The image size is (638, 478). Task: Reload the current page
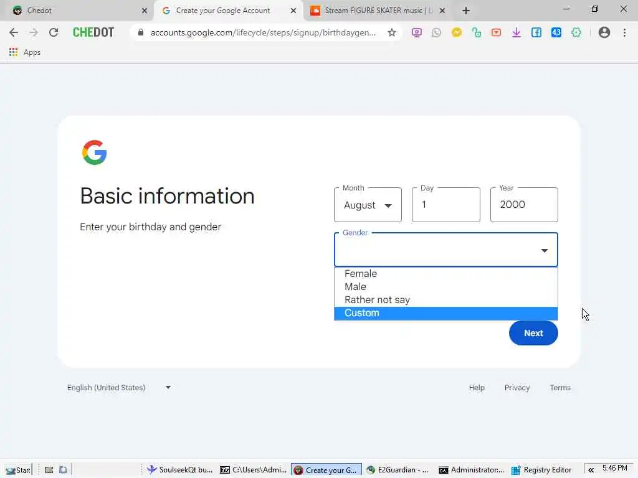pos(54,32)
